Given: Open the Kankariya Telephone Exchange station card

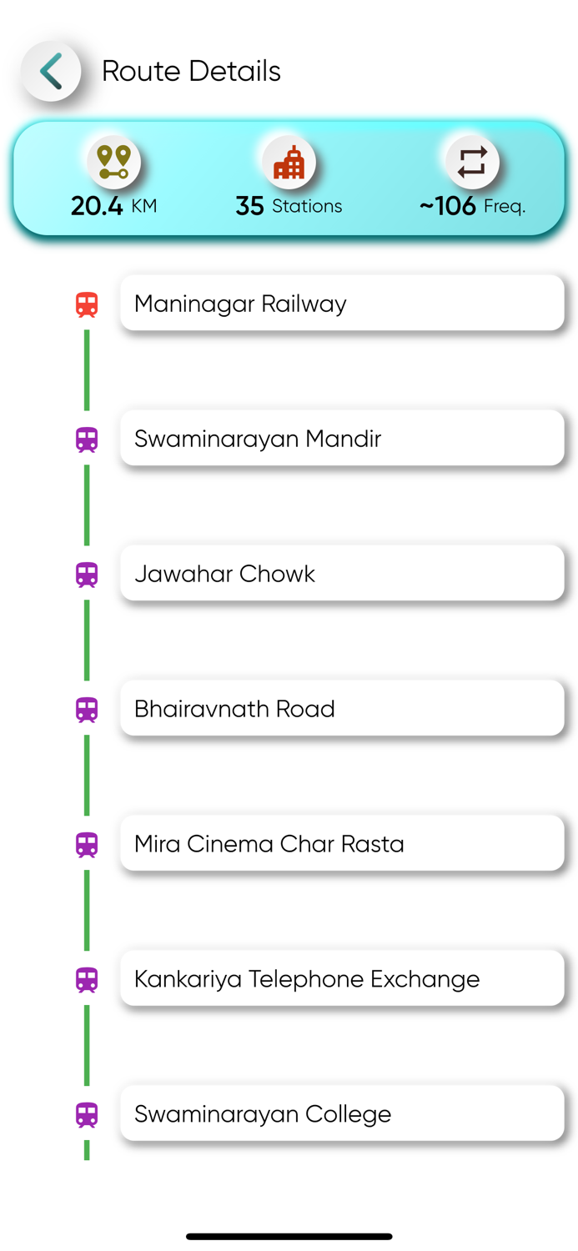Looking at the screenshot, I should [x=342, y=979].
